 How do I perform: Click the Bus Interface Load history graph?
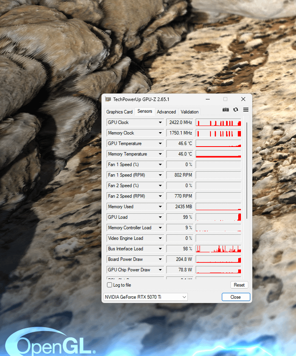coord(218,249)
